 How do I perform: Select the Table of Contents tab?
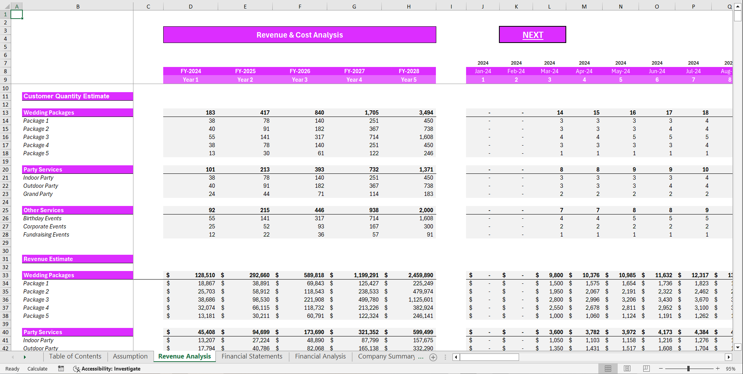pos(75,356)
